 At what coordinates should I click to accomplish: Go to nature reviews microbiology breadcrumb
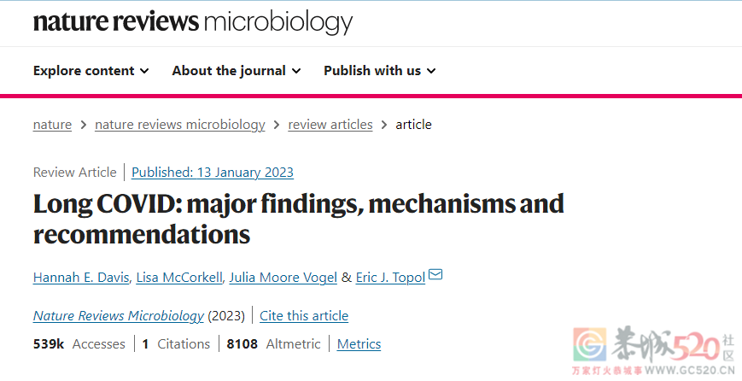pos(180,125)
